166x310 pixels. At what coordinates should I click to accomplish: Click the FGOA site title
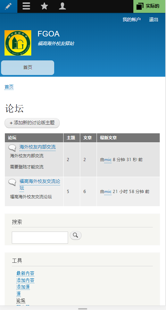(49, 34)
